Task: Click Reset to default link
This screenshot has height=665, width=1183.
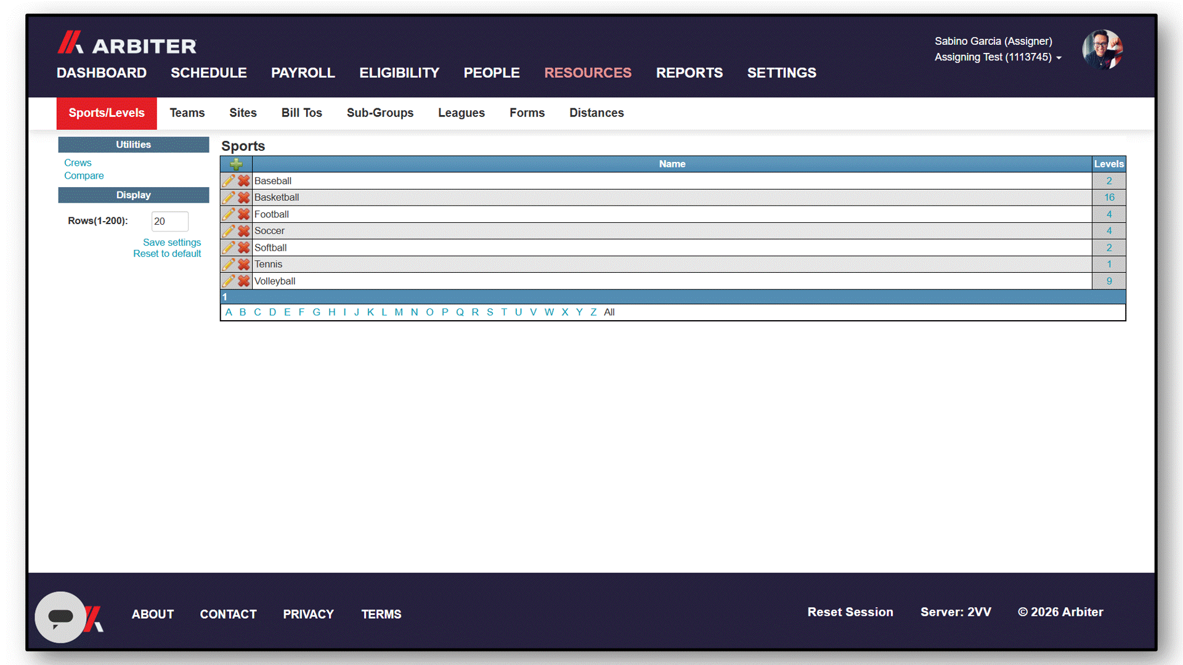Action: [x=167, y=254]
